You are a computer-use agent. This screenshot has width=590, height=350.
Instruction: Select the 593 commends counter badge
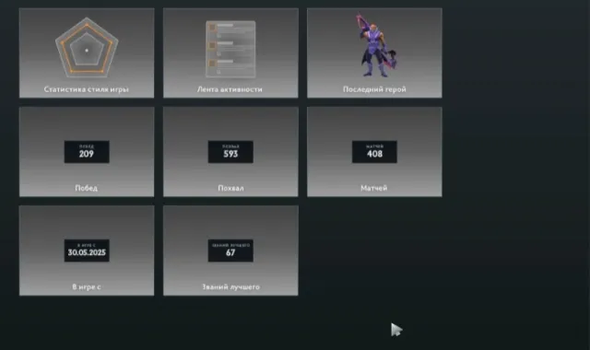tap(230, 152)
